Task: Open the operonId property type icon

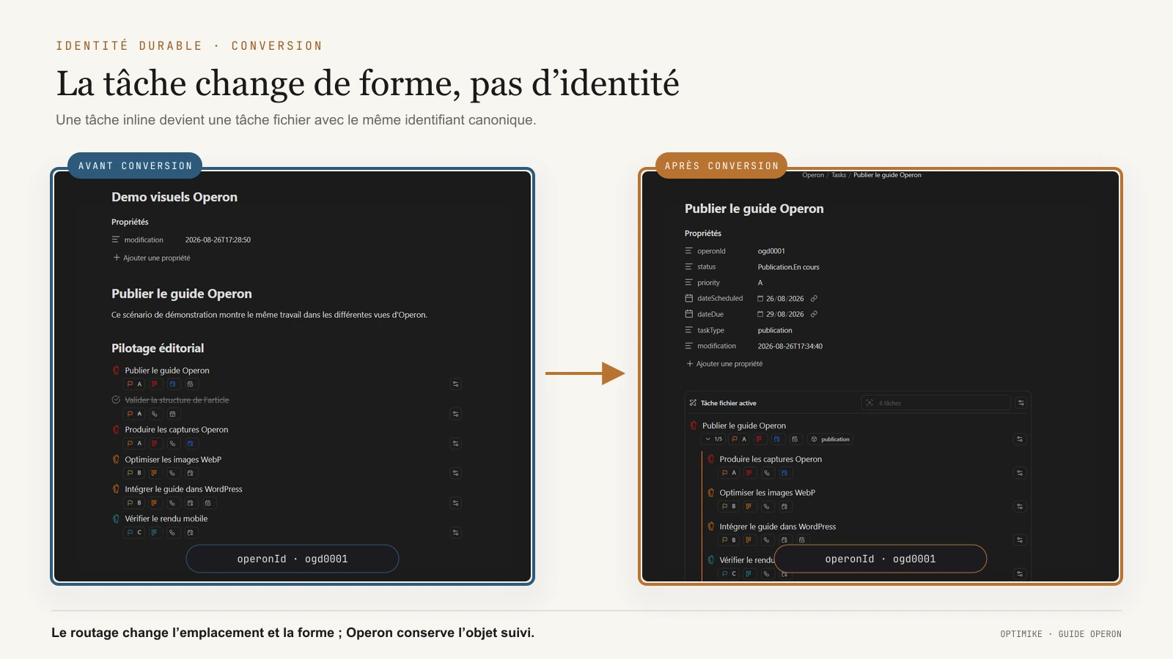Action: pos(689,251)
